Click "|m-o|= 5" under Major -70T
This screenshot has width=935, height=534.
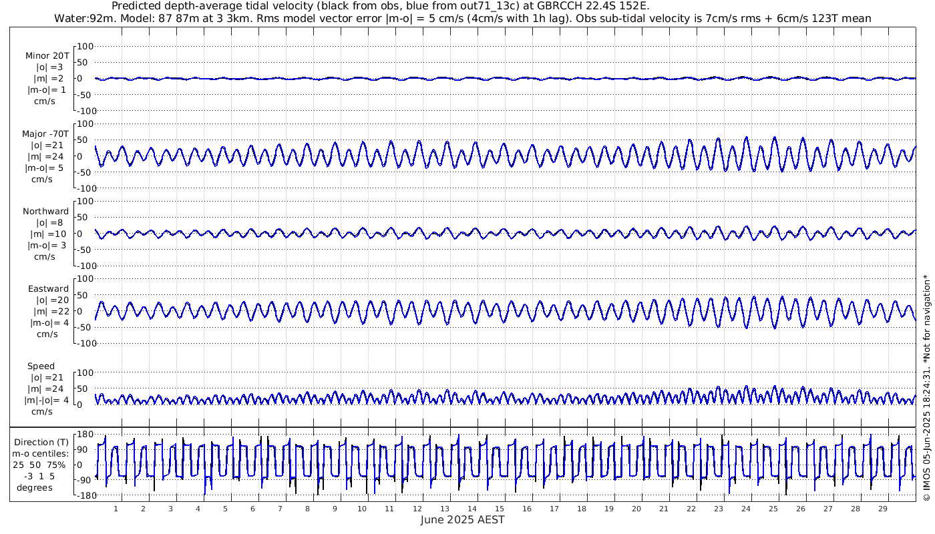[45, 168]
